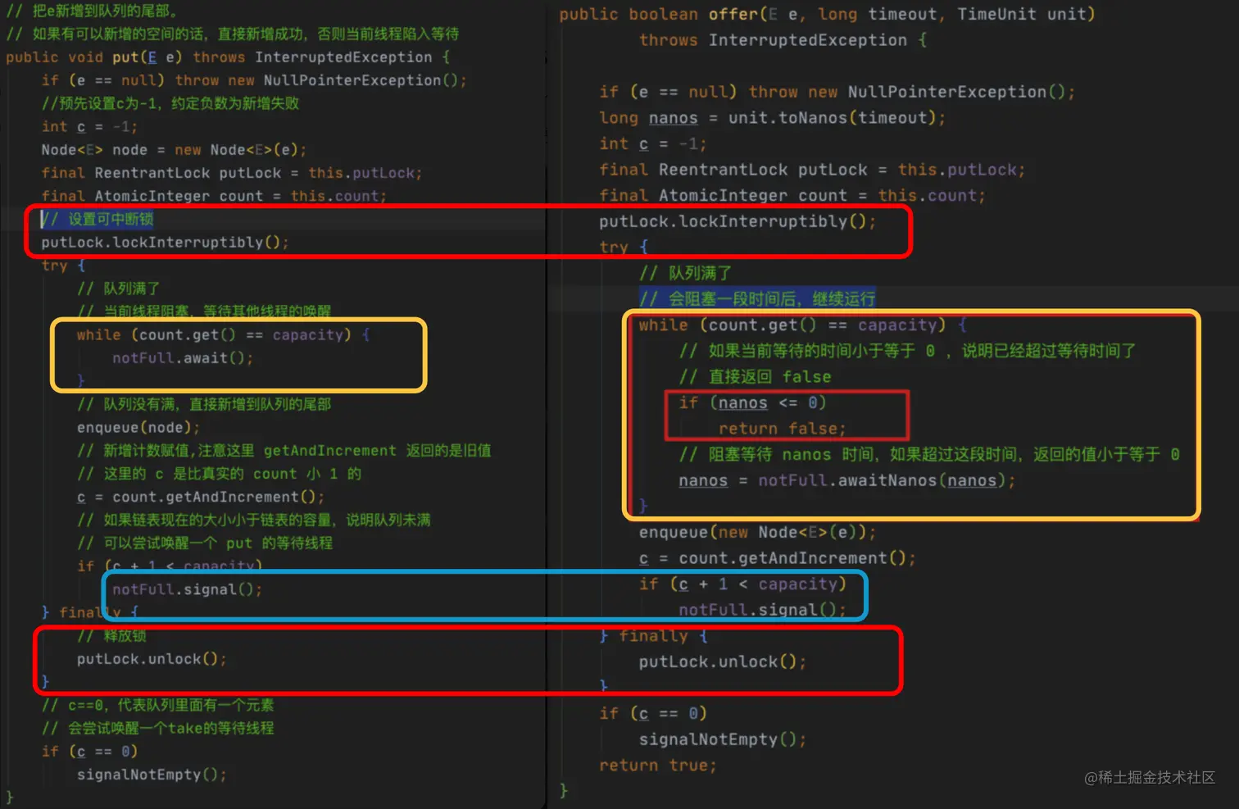Click the comment '// 队列没有满，直接新增到队列的尾部'
This screenshot has width=1239, height=809.
204,404
